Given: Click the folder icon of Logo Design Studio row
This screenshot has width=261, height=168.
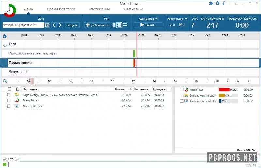Looking at the screenshot, I should click(x=17, y=95).
